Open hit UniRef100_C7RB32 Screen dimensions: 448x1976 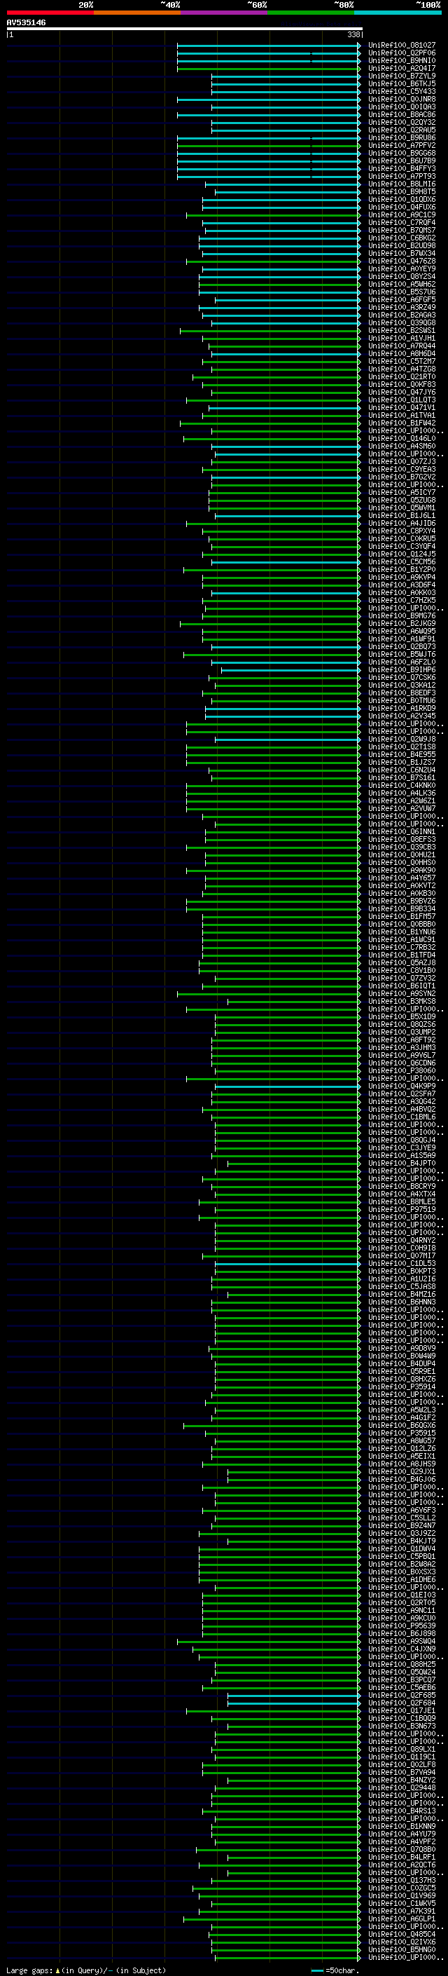pos(402,948)
